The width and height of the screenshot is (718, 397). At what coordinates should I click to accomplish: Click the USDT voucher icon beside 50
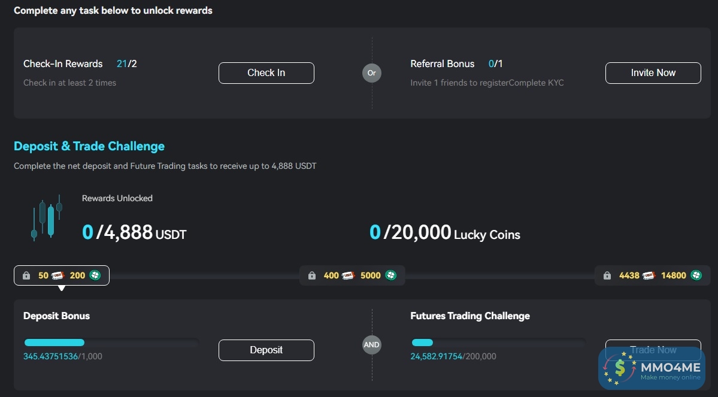point(57,275)
